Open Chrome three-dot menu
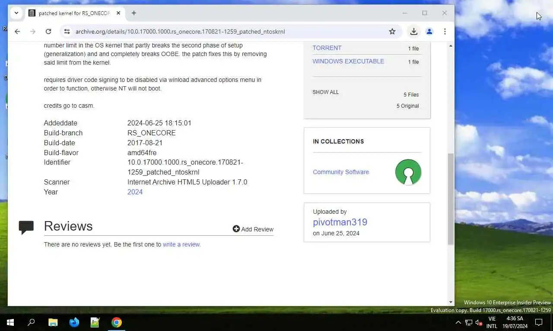 pos(445,31)
